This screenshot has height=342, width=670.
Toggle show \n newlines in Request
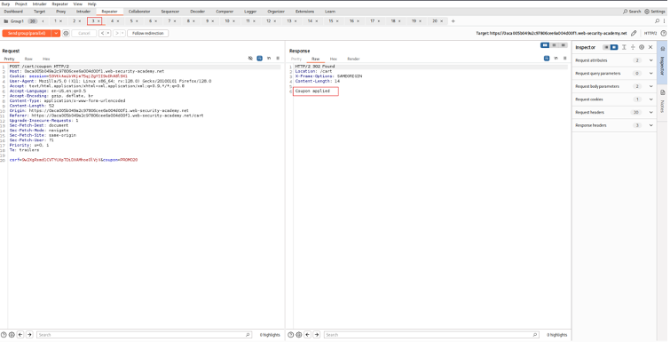[x=269, y=58]
